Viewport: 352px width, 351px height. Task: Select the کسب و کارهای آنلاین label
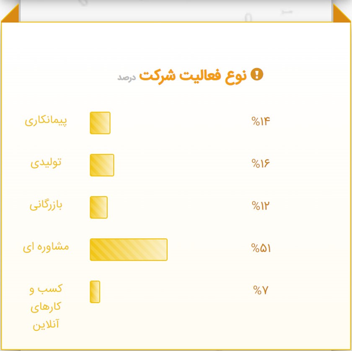(x=46, y=307)
